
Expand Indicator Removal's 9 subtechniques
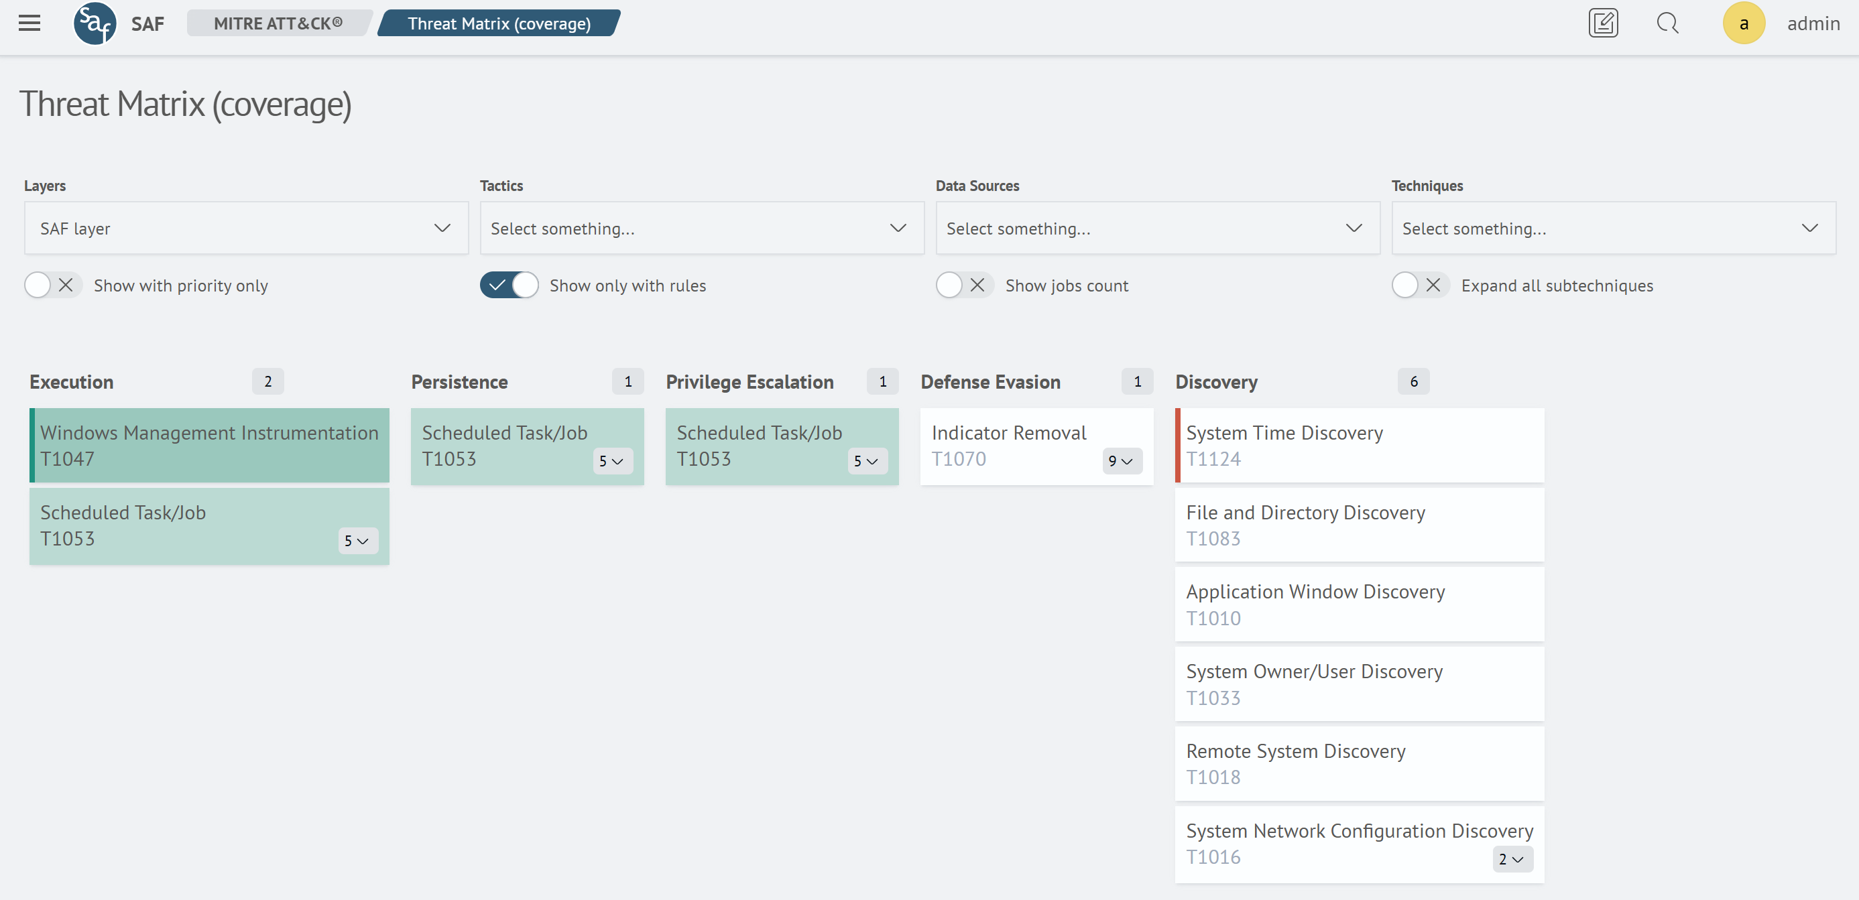(1122, 462)
